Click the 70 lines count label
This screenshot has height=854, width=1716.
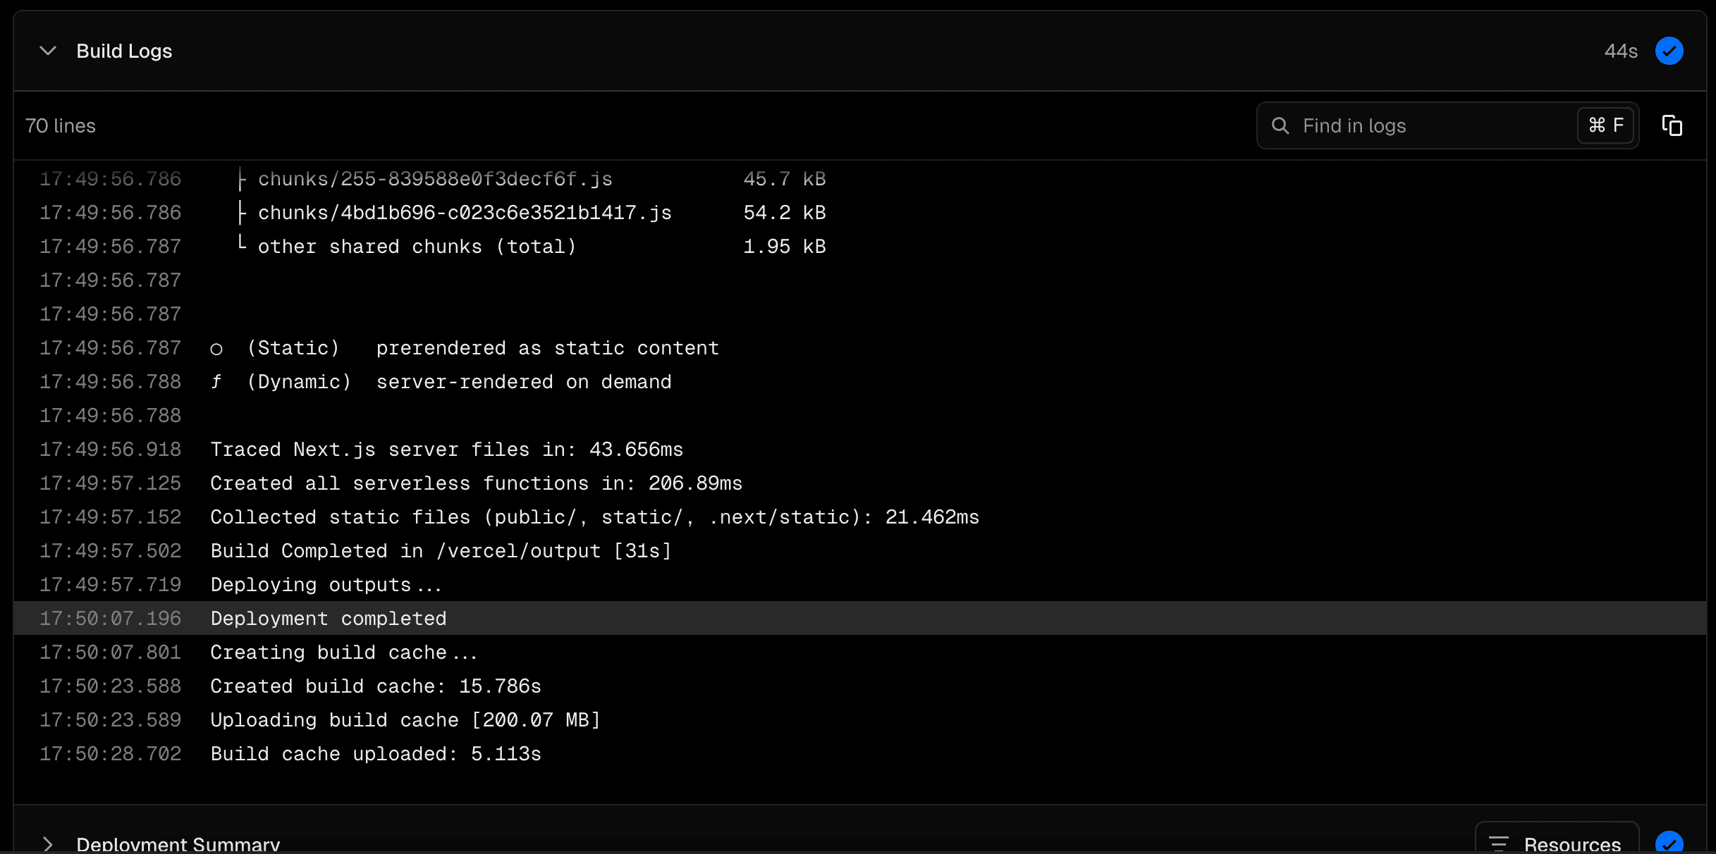click(61, 125)
